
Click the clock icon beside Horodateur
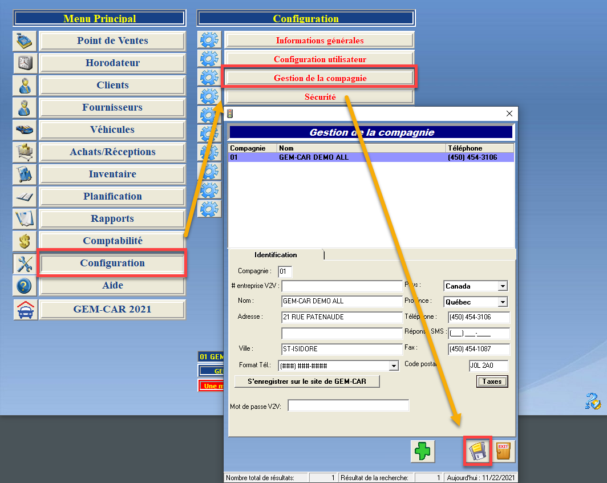[x=25, y=63]
